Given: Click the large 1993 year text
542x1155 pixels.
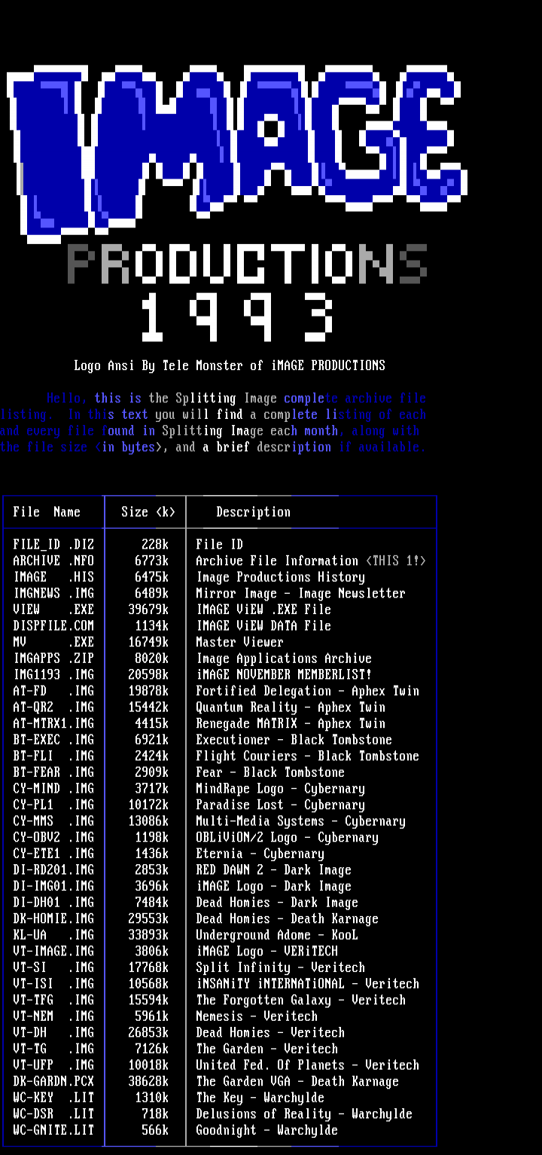Looking at the screenshot, I should point(236,317).
